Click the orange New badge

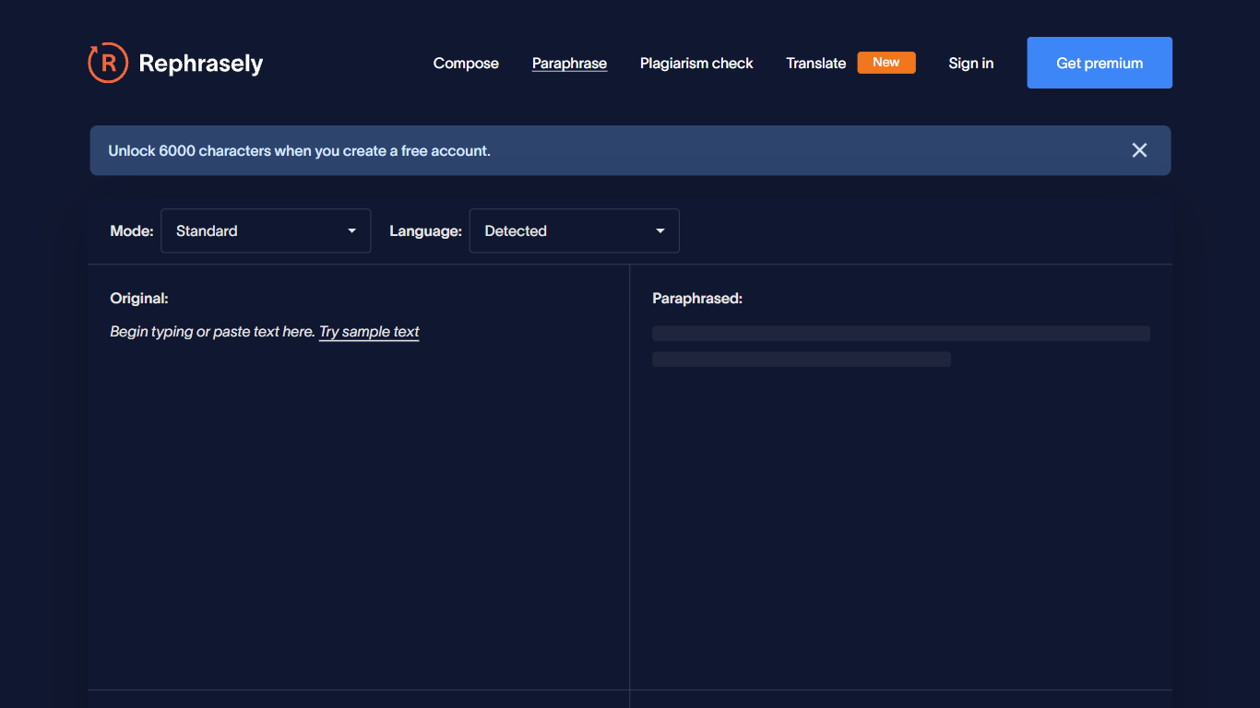coord(886,63)
